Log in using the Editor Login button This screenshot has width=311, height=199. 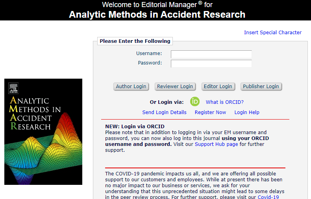218,87
